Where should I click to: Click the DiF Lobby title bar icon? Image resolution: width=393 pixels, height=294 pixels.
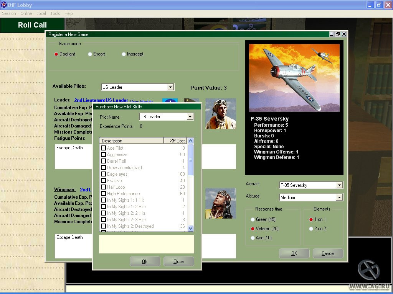4,5
